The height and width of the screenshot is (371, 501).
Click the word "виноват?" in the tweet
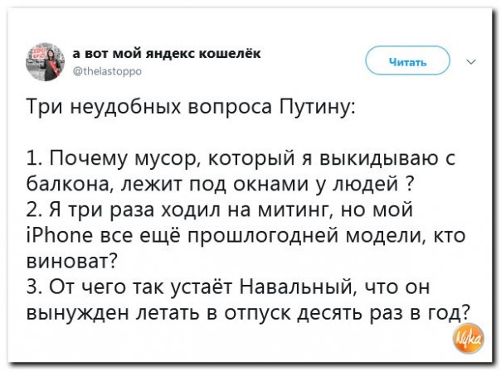72,261
